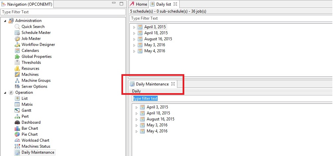This screenshot has width=333, height=156.
Task: Click the Schedule Master icon
Action: pos(17,33)
